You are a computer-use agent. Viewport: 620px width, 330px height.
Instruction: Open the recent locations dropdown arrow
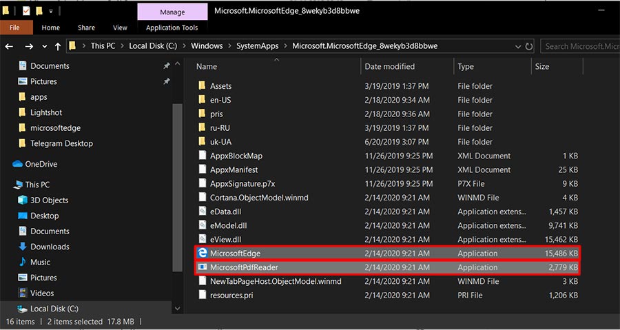[45, 47]
